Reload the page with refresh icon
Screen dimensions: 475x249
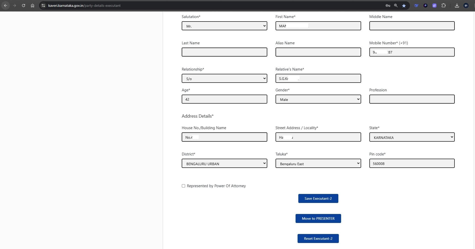[x=24, y=6]
